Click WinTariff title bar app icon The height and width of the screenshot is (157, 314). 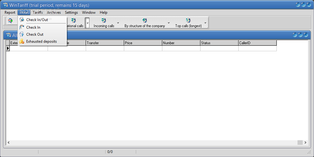[x=5, y=5]
